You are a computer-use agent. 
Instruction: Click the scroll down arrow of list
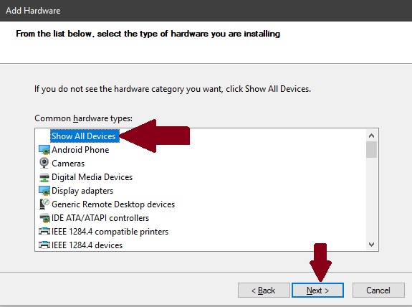pos(371,245)
